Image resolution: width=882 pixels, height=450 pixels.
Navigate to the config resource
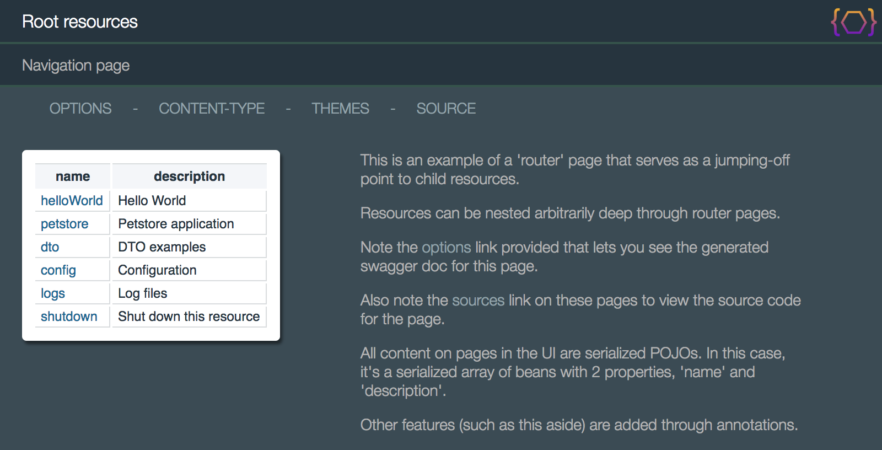point(58,270)
